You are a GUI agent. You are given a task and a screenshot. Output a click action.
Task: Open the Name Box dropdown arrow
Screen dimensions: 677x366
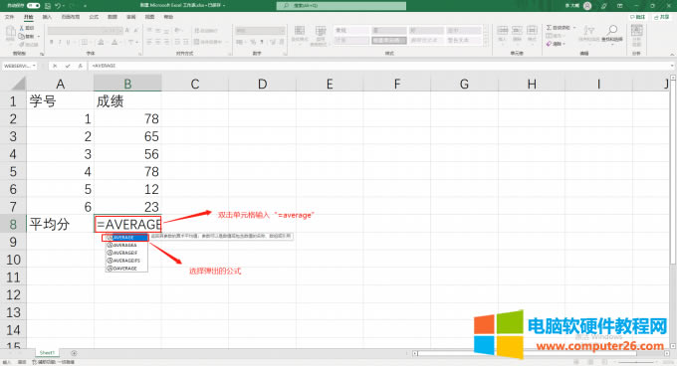34,66
